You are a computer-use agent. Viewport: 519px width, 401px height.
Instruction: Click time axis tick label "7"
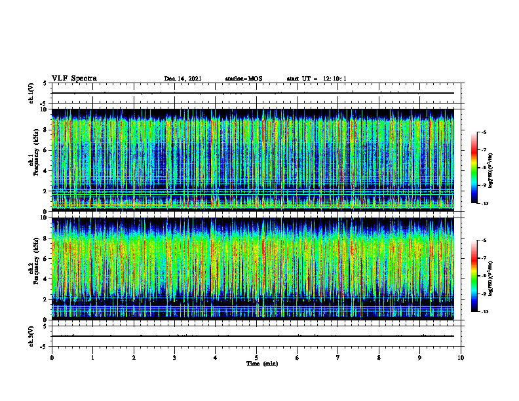click(x=338, y=358)
